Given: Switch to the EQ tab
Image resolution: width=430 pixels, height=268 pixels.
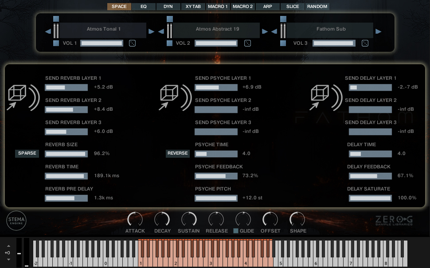Looking at the screenshot, I should (x=144, y=7).
